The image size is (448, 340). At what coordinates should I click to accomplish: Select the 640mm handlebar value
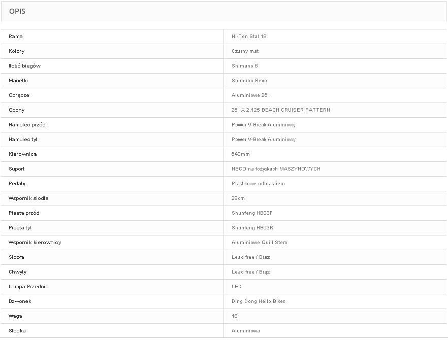(241, 154)
